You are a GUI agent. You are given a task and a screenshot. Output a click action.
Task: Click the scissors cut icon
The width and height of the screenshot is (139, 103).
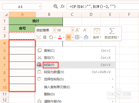coord(40,58)
